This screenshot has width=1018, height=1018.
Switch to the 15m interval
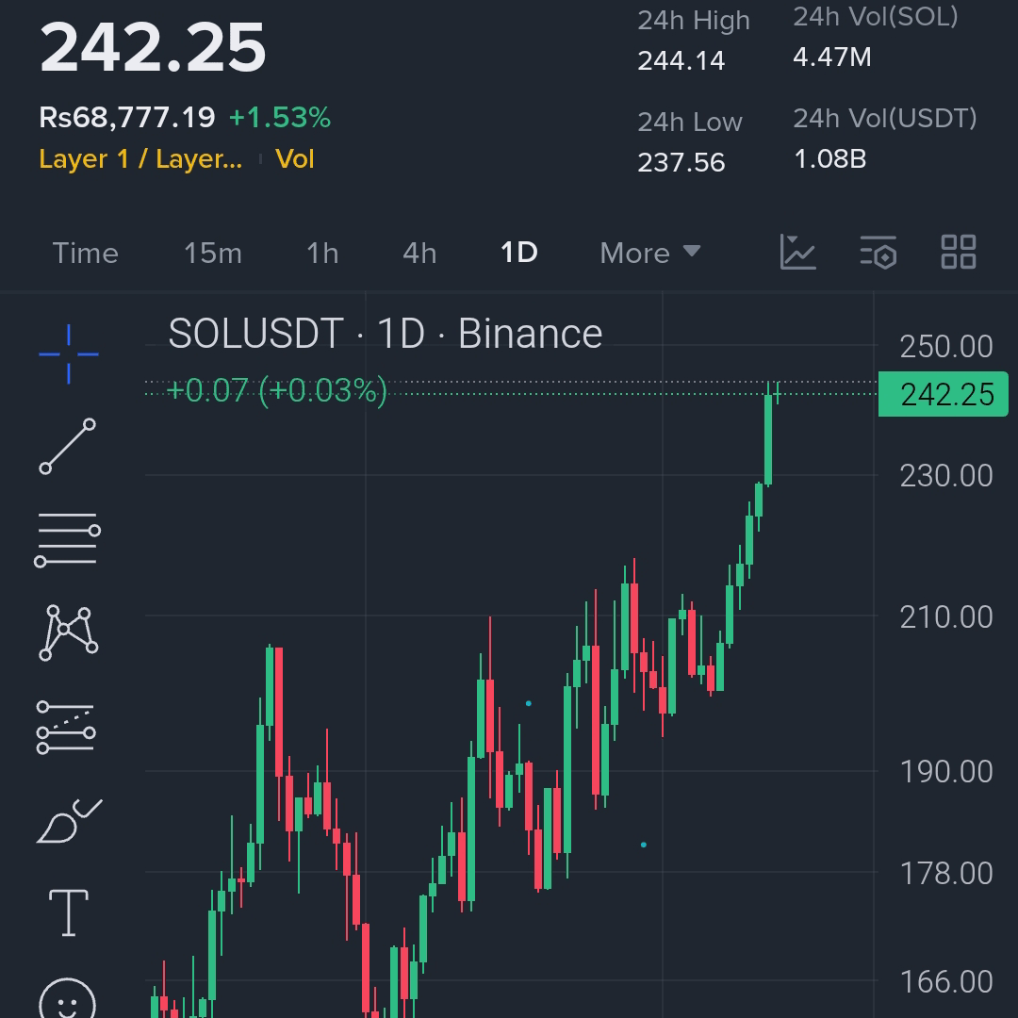click(213, 254)
